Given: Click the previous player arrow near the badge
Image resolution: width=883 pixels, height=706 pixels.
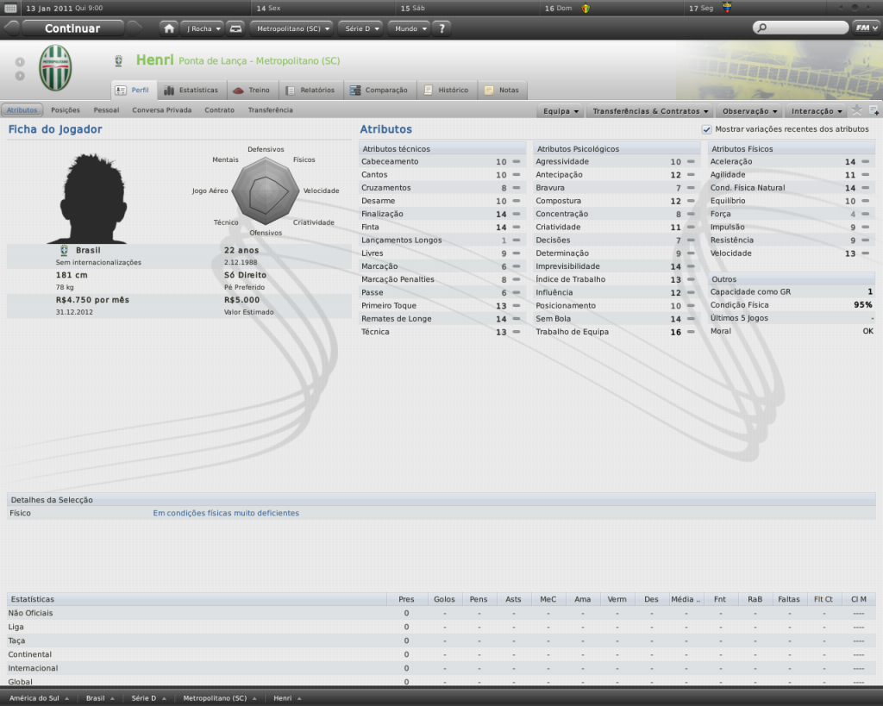Looking at the screenshot, I should [20, 62].
